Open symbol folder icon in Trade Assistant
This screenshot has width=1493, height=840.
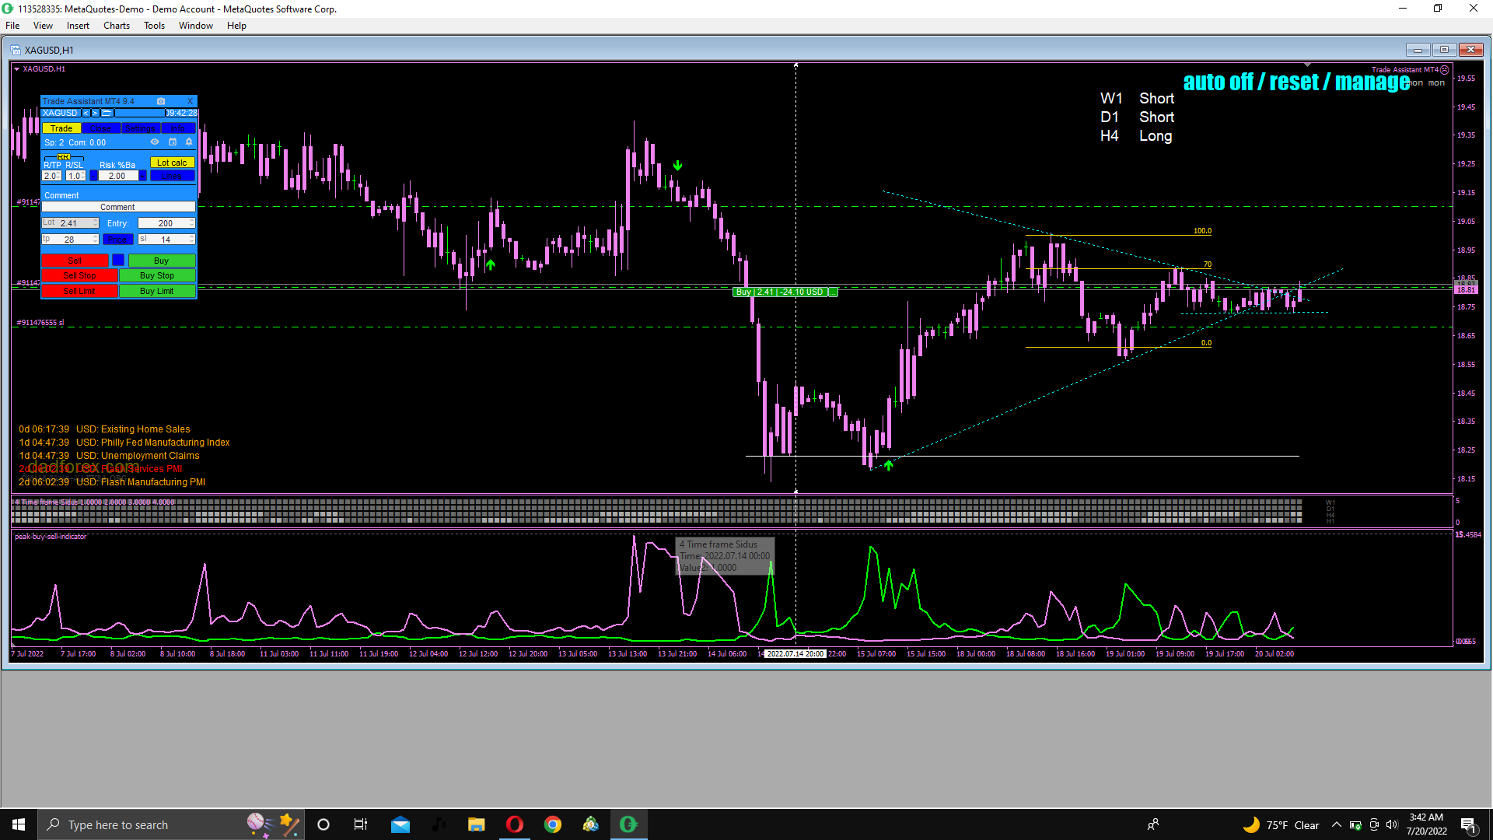coord(107,113)
